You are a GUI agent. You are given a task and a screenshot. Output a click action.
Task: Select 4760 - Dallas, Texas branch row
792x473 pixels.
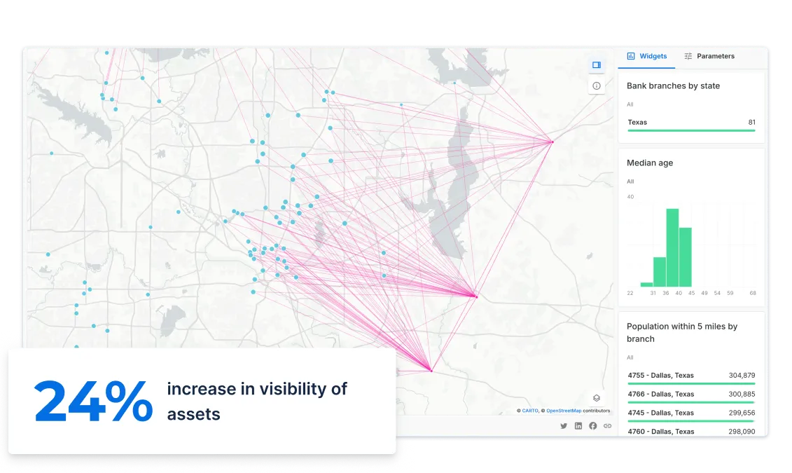point(691,432)
